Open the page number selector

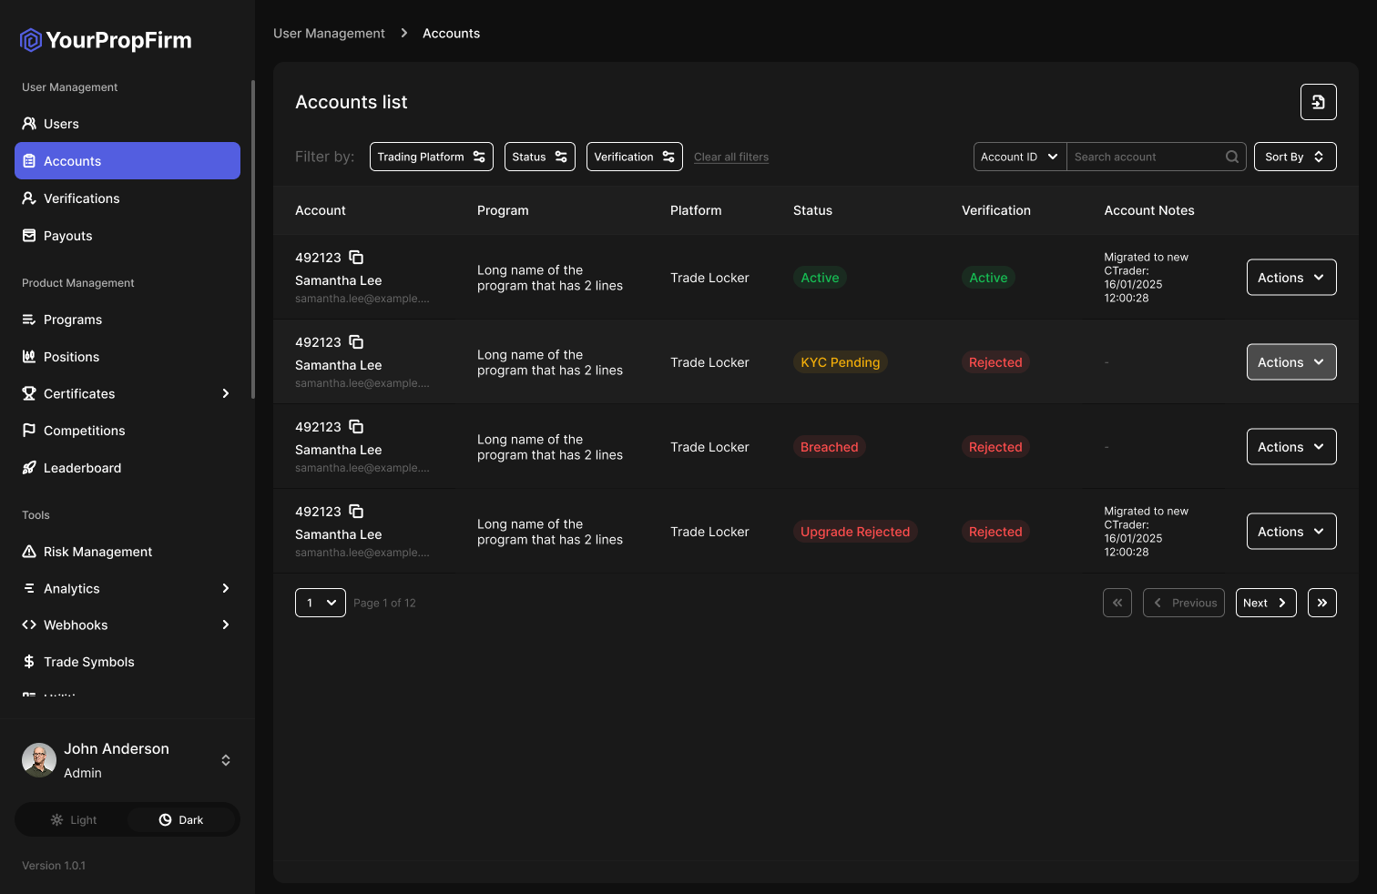(321, 603)
